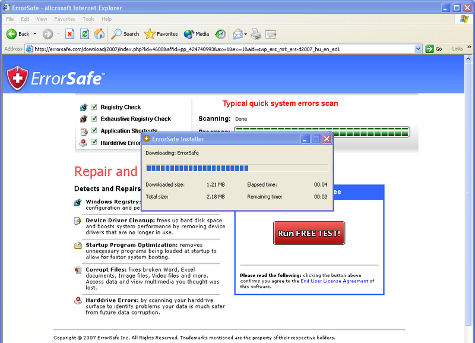Open the Media globe button
This screenshot has height=343, width=475.
pos(197,34)
